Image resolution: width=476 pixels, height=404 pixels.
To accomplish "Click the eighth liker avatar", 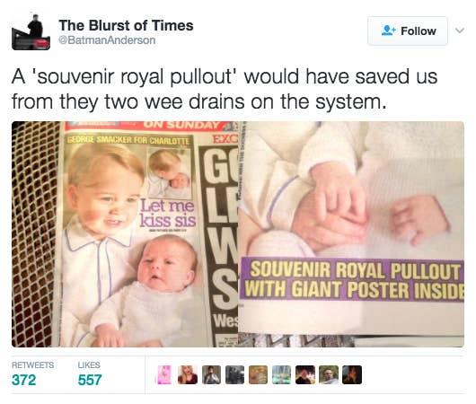I will [329, 375].
